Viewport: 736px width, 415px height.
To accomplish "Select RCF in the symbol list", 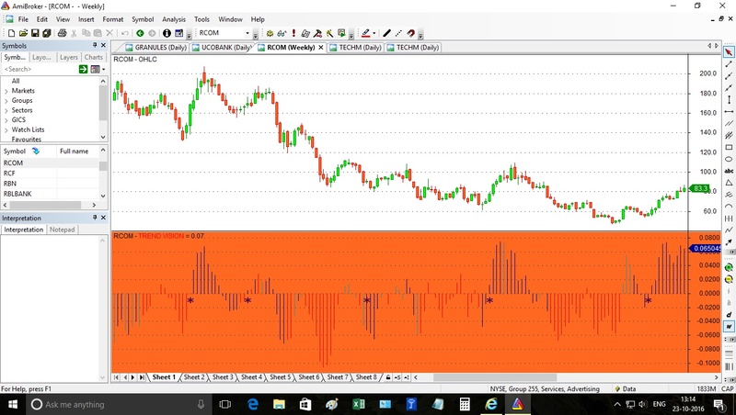I will point(9,174).
